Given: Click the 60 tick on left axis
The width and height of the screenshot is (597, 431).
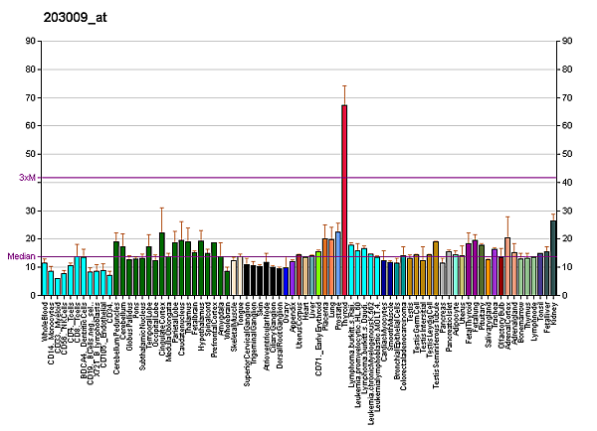Looking at the screenshot, I should click(31, 126).
